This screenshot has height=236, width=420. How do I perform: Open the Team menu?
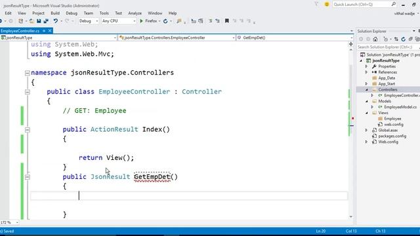pos(89,13)
